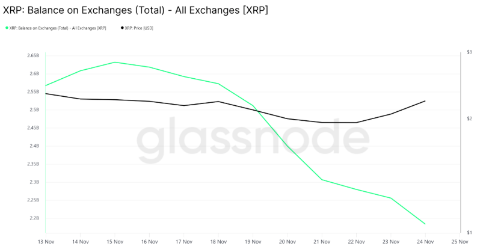Screen dimensions: 495x252
Task: Click the $2 price axis label
Action: 470,118
